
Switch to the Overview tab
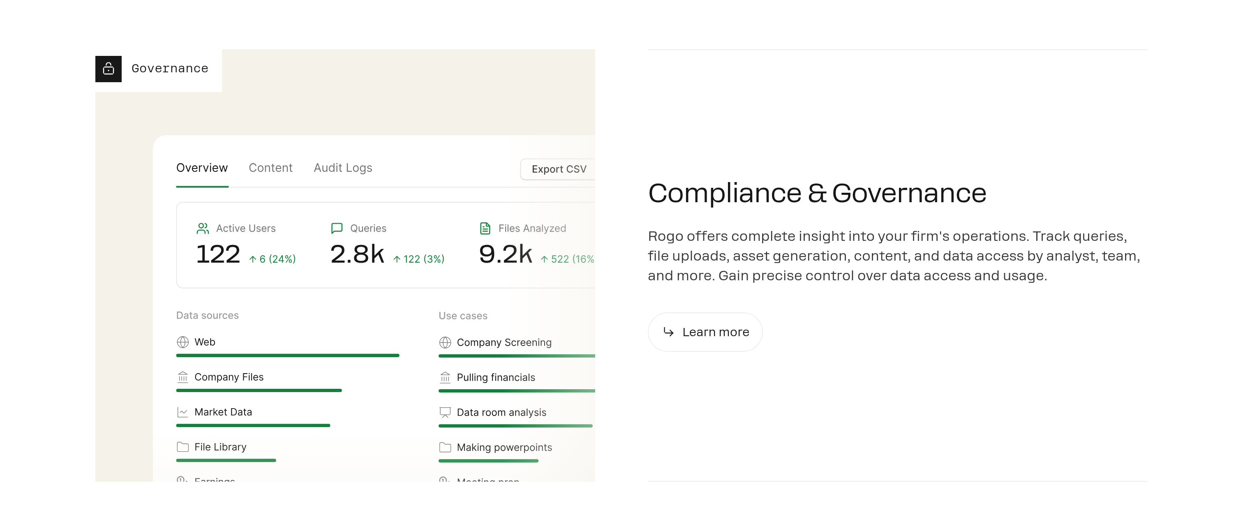click(202, 168)
